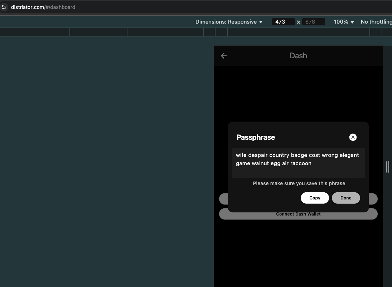The image size is (392, 287).
Task: Open the No throttling dropdown
Action: [376, 22]
